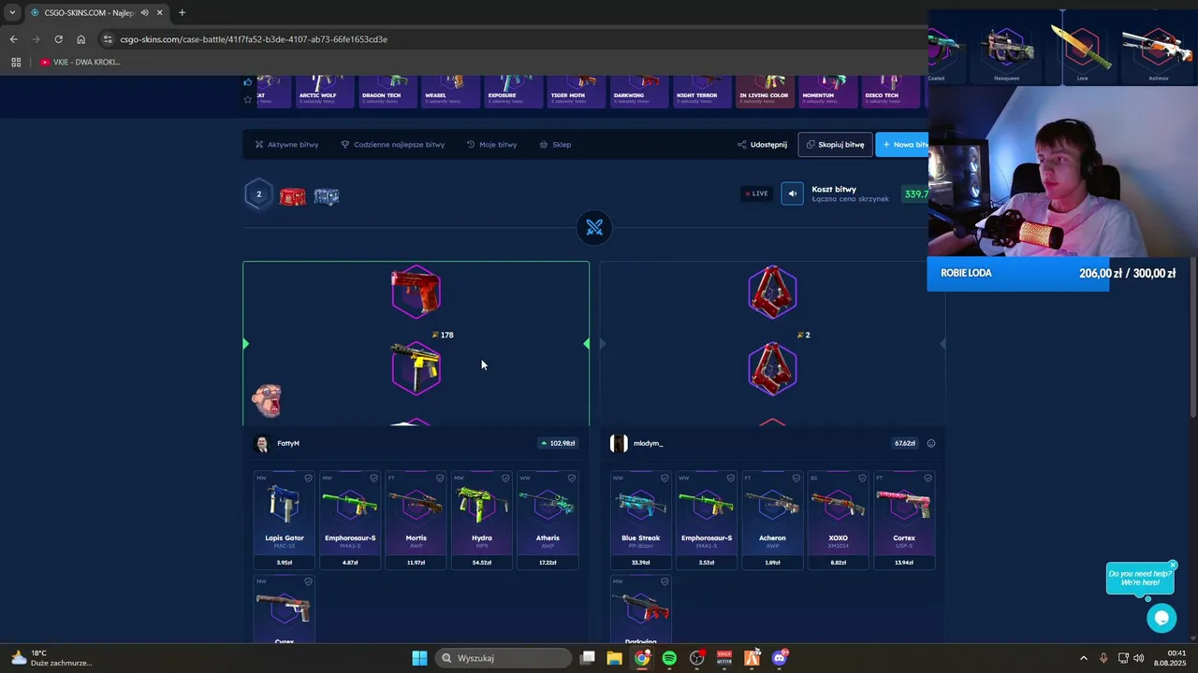1198x673 pixels.
Task: Open the Night Terror recent drop
Action: click(703, 90)
